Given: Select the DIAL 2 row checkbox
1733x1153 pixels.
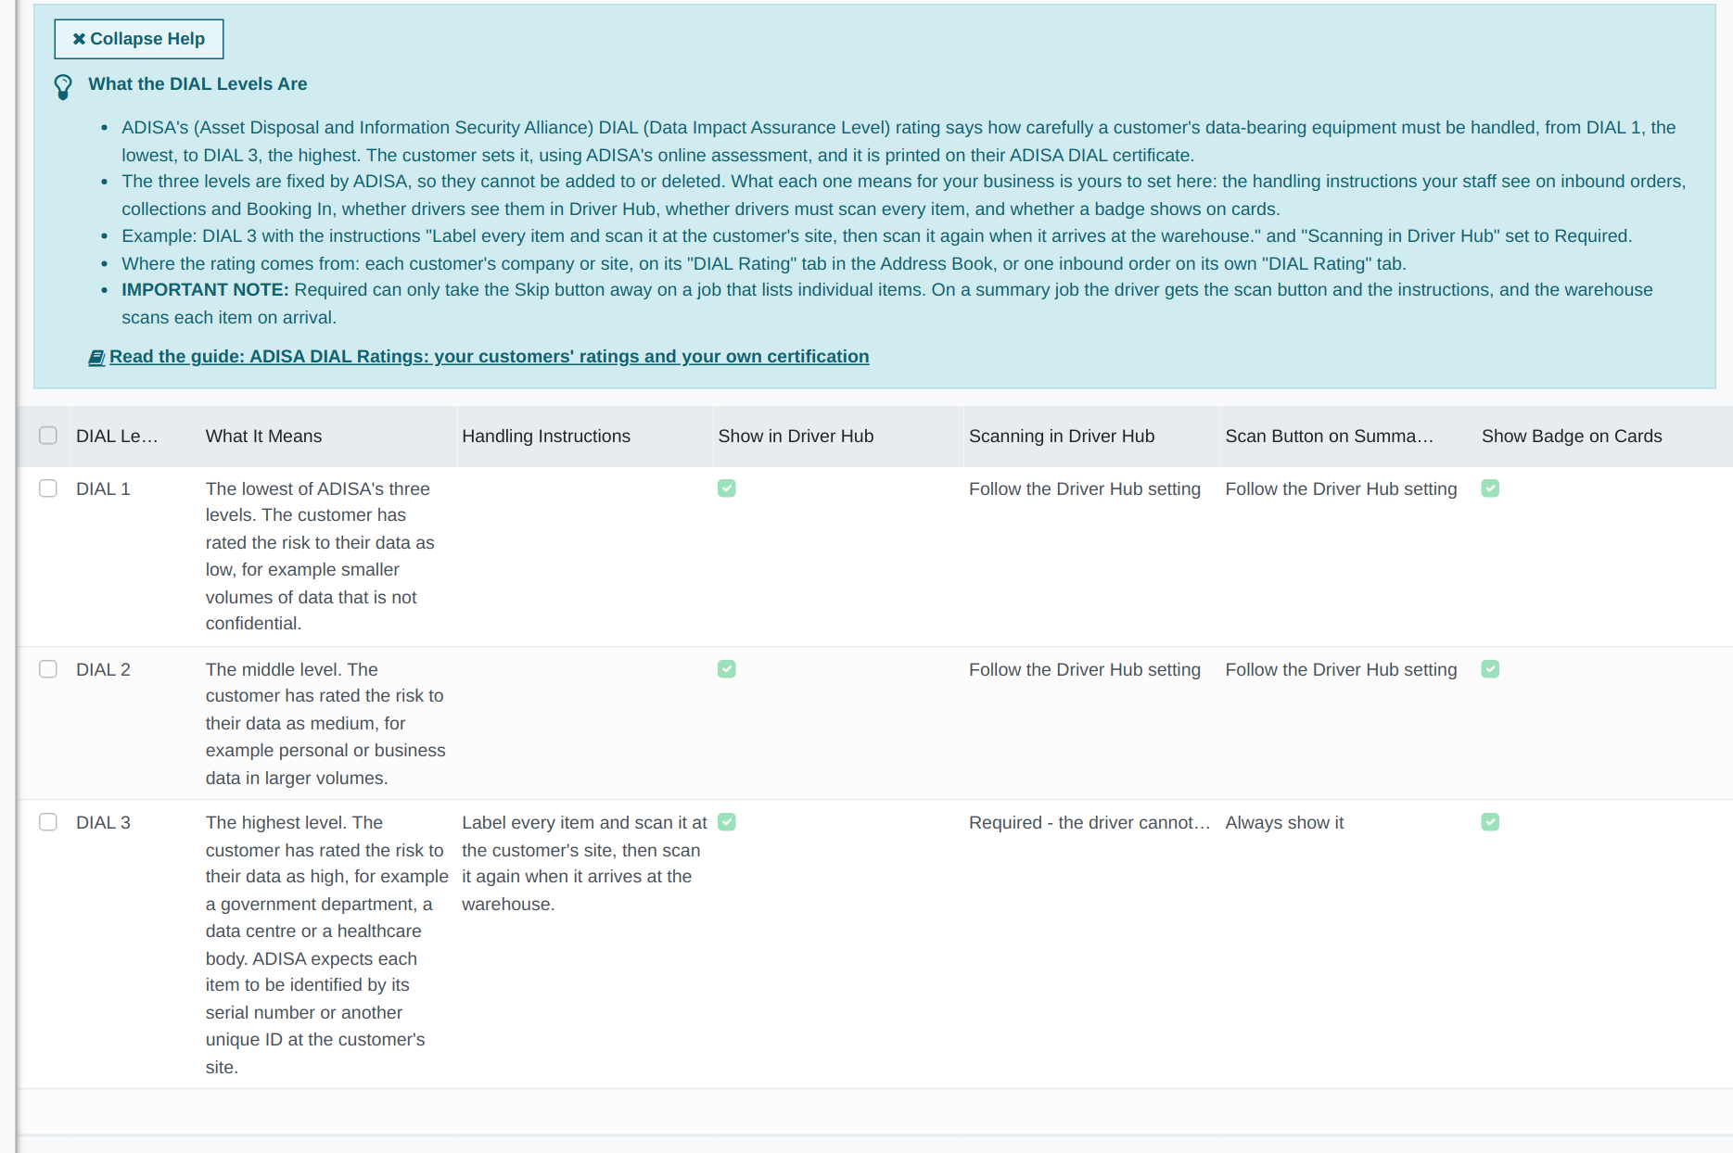Looking at the screenshot, I should [x=48, y=669].
